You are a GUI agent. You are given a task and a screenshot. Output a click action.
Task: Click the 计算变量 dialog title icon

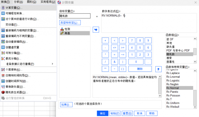pyautogui.click(x=59, y=2)
